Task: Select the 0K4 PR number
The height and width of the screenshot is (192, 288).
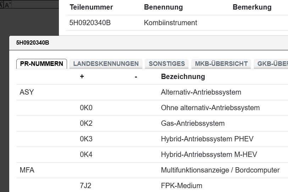Action: [86, 154]
